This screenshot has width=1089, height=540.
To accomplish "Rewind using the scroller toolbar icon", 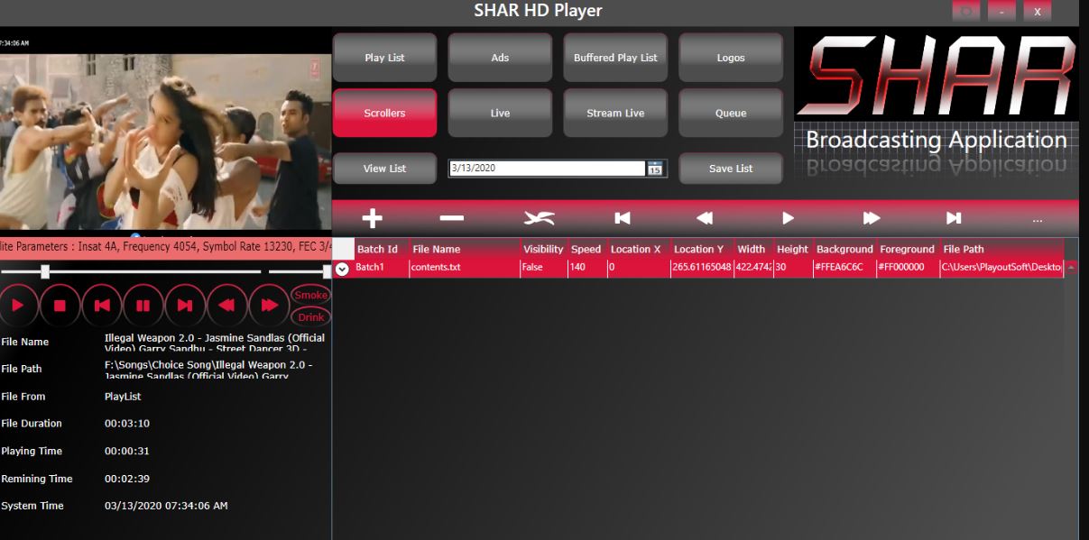I will 705,218.
